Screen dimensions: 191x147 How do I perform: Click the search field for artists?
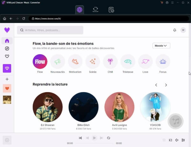50,30
